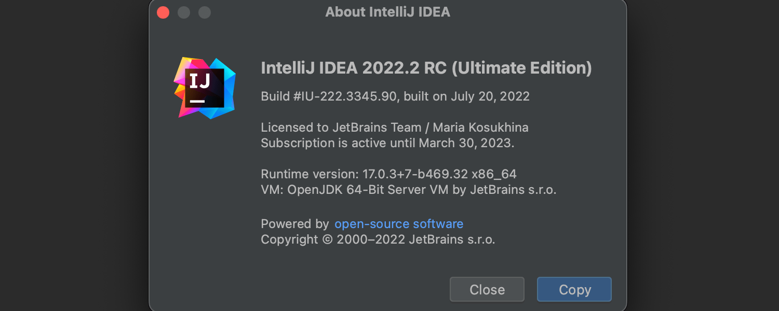Click the red window close button

[163, 12]
